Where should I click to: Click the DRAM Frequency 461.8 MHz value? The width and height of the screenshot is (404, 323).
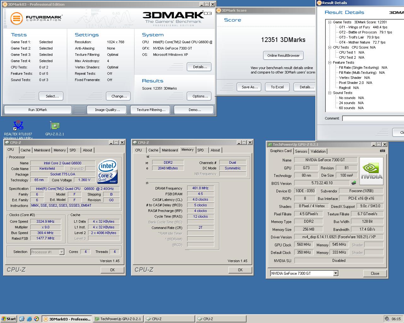pyautogui.click(x=200, y=188)
